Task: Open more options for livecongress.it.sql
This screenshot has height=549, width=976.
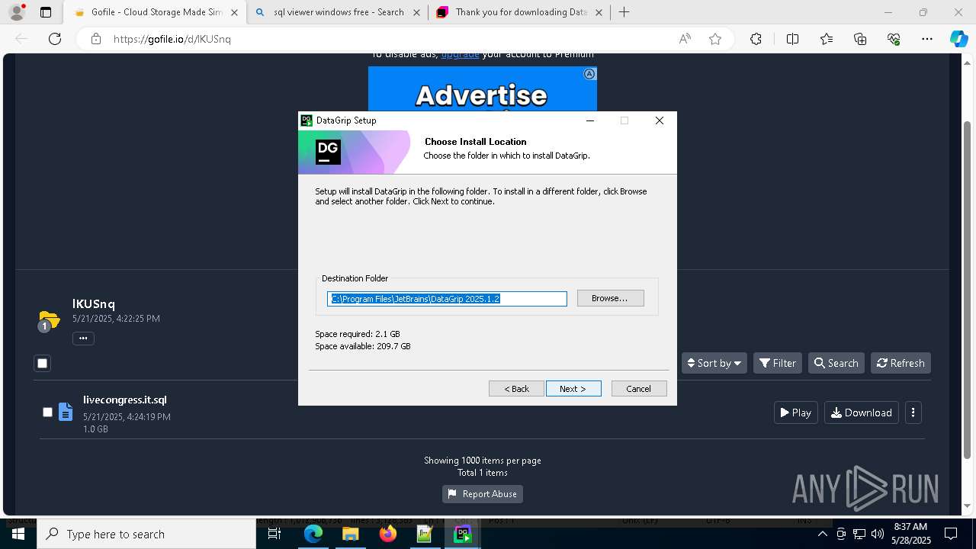Action: (x=913, y=413)
